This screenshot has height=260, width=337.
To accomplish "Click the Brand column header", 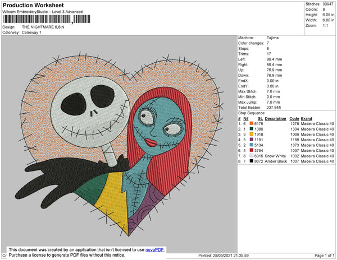I will (306, 119).
